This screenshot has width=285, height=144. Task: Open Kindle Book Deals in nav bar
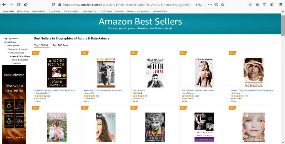[90, 11]
